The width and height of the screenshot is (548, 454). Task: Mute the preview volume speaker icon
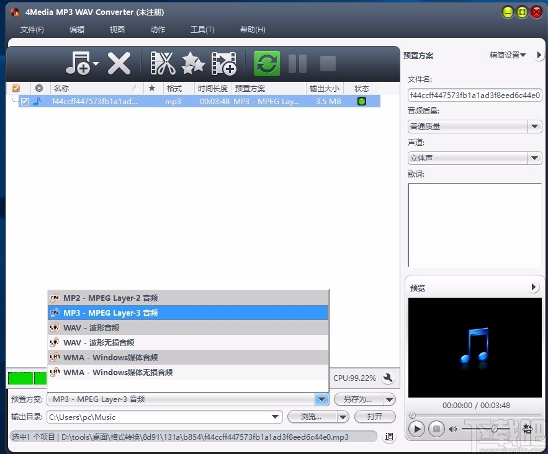[x=452, y=429]
